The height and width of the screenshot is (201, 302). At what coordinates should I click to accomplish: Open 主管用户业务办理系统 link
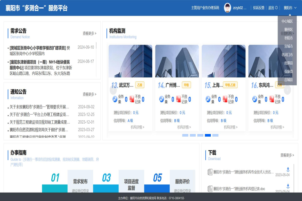(205, 8)
